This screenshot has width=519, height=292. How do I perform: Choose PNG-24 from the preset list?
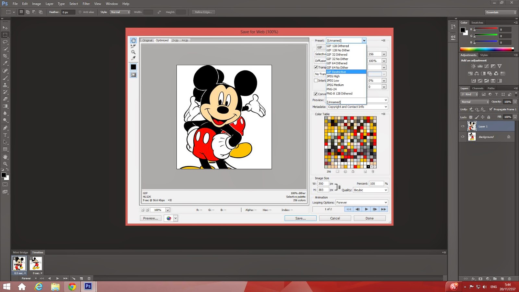pos(346,89)
